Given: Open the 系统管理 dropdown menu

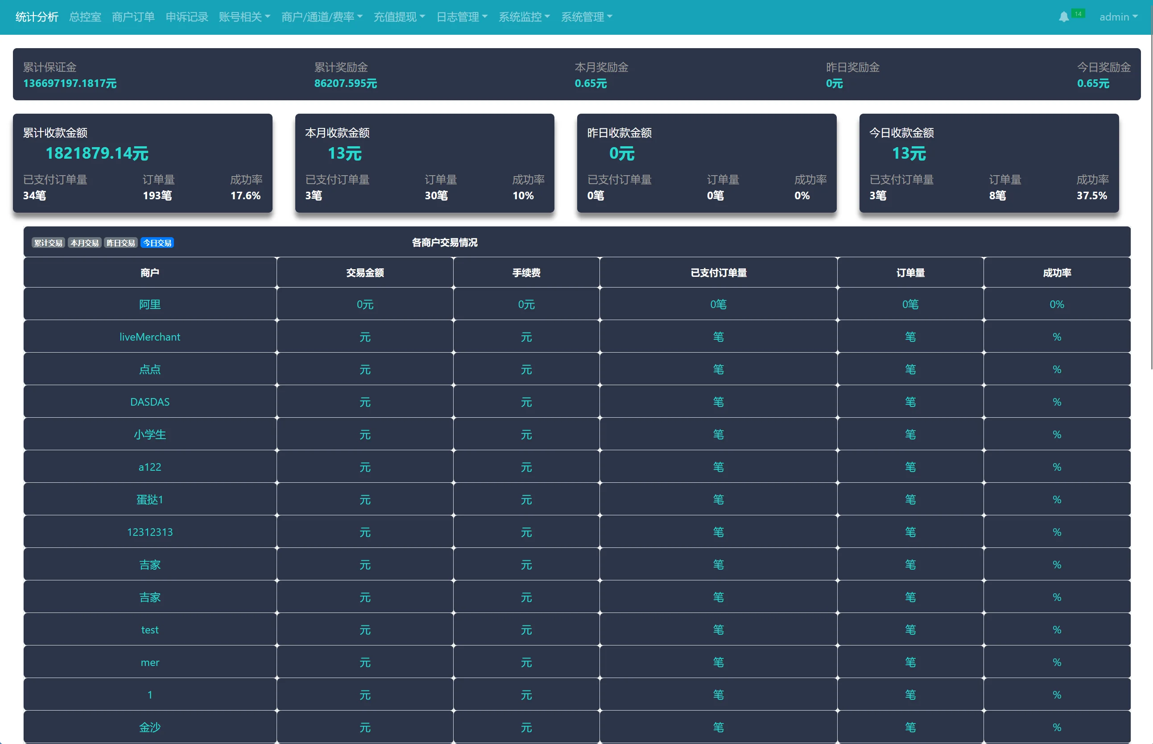Looking at the screenshot, I should (x=587, y=17).
